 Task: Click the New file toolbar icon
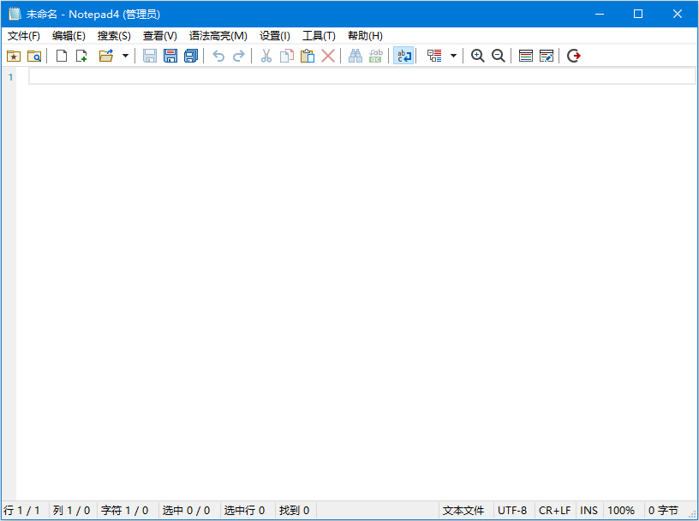click(62, 56)
